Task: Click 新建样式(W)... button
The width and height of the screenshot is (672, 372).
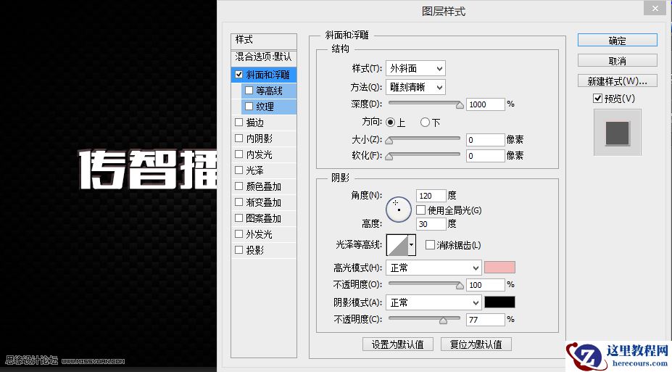Action: [x=617, y=80]
